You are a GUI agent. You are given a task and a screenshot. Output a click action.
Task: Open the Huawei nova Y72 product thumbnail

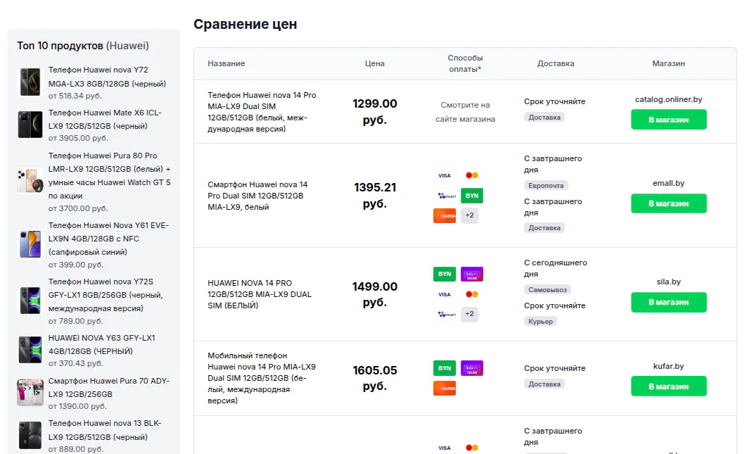[x=30, y=82]
